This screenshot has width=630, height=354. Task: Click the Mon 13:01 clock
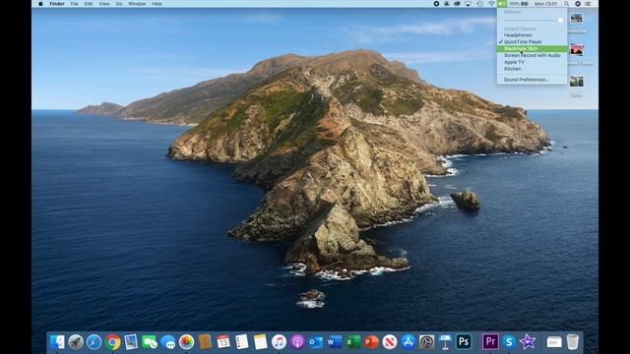[x=545, y=4]
